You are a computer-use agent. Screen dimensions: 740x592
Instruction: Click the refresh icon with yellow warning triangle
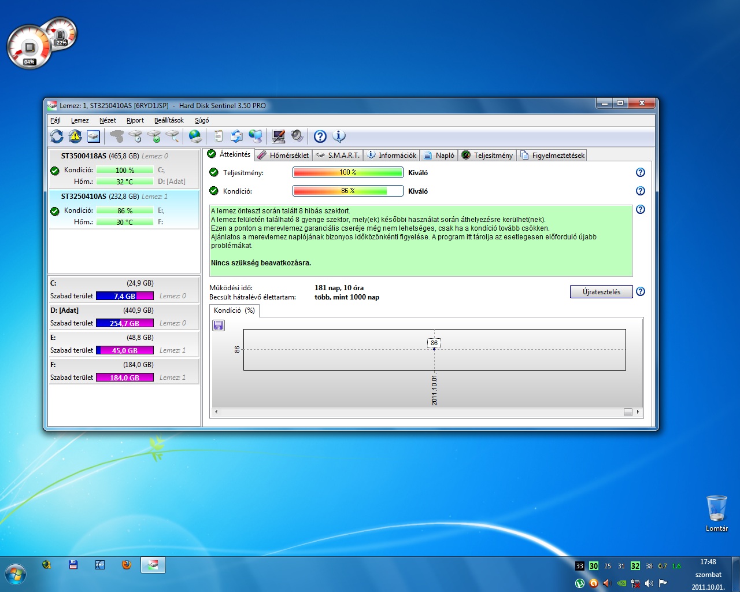pos(75,136)
